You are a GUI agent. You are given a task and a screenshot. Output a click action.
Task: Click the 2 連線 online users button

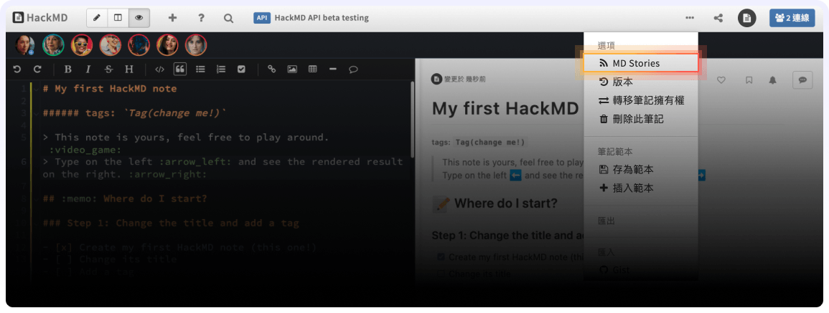pyautogui.click(x=792, y=17)
